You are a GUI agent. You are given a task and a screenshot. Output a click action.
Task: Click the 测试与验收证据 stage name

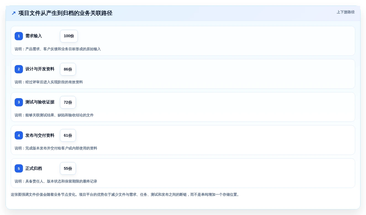(x=40, y=102)
